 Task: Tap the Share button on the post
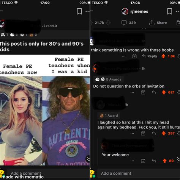click(x=158, y=23)
